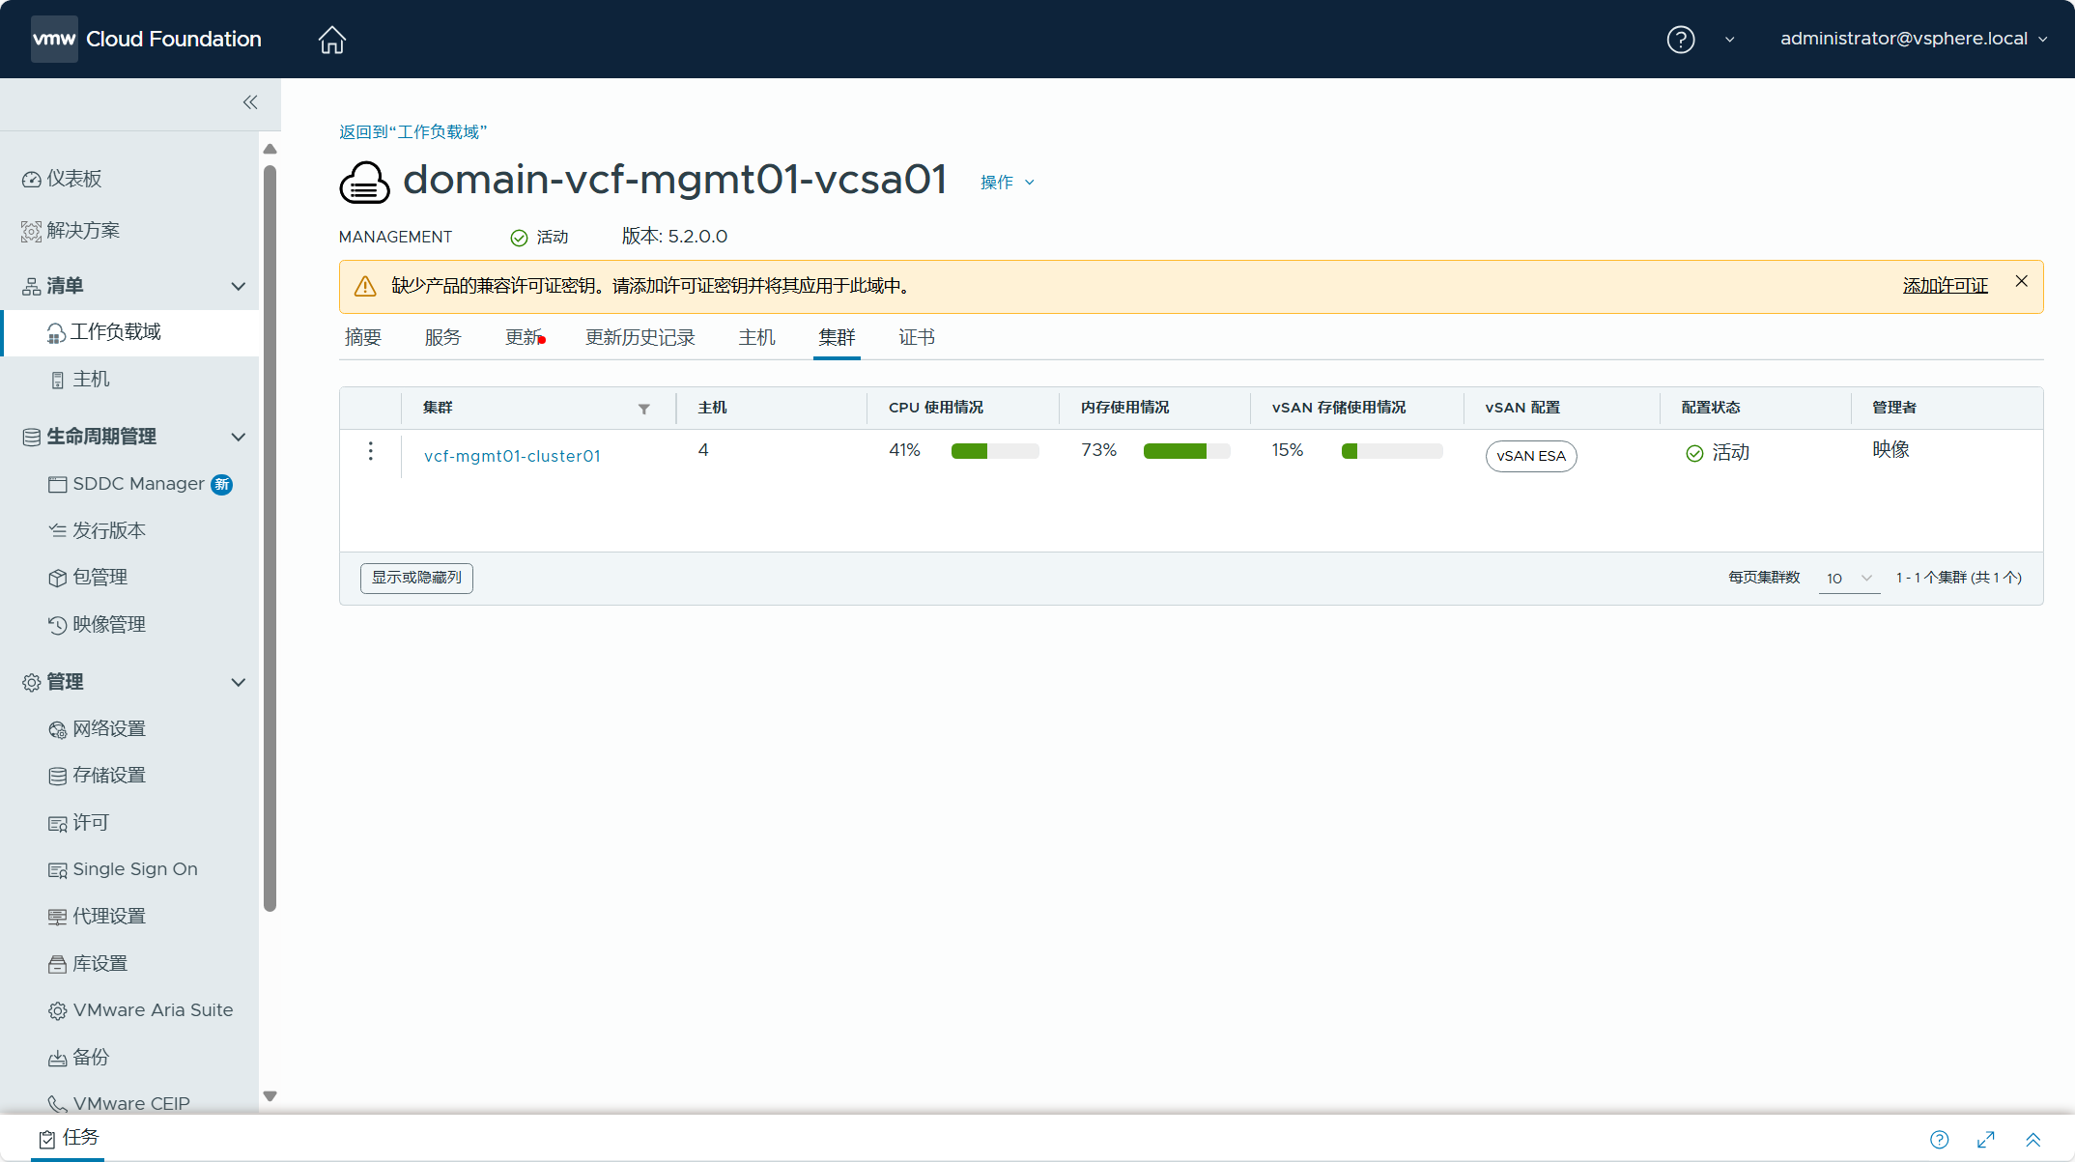The height and width of the screenshot is (1162, 2075).
Task: Open SDDC Manager in sidebar
Action: coord(138,484)
